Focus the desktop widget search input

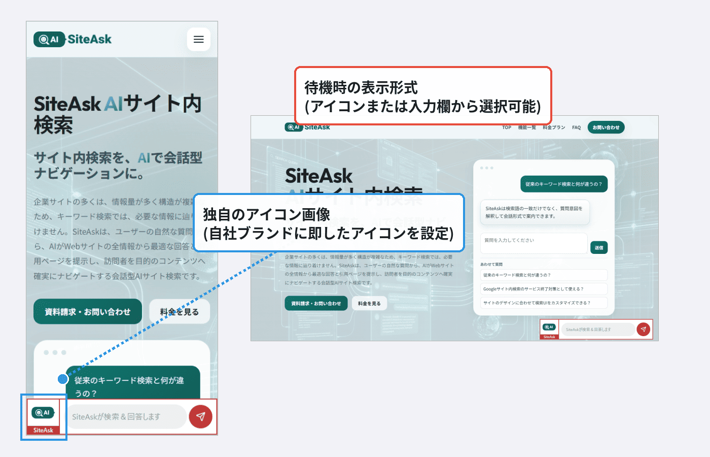click(598, 329)
